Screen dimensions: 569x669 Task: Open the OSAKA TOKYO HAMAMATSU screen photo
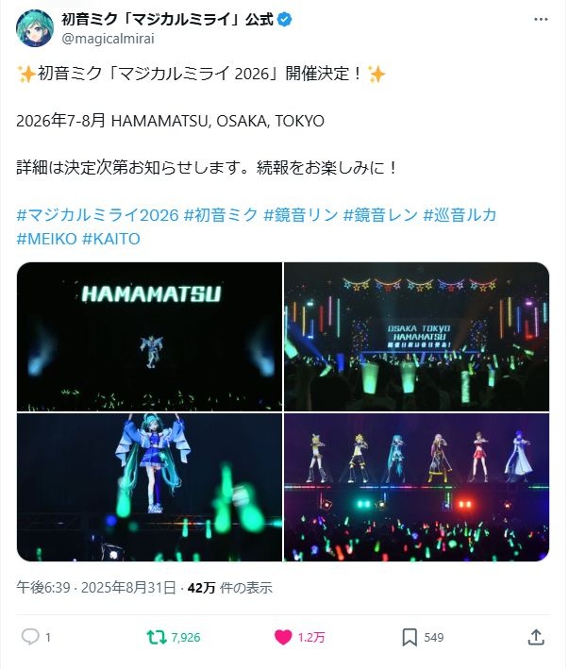tap(417, 337)
